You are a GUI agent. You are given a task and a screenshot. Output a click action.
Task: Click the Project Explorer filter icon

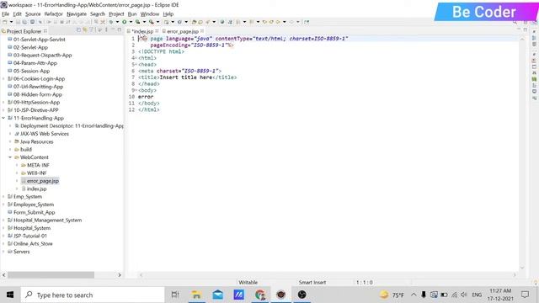click(92, 30)
